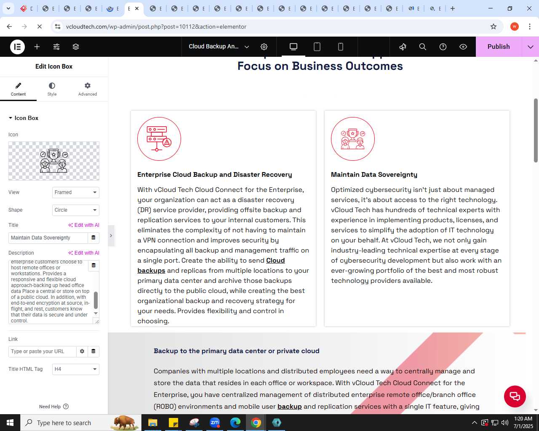Select the trophy team circle icon
This screenshot has height=431, width=539.
coord(353,139)
